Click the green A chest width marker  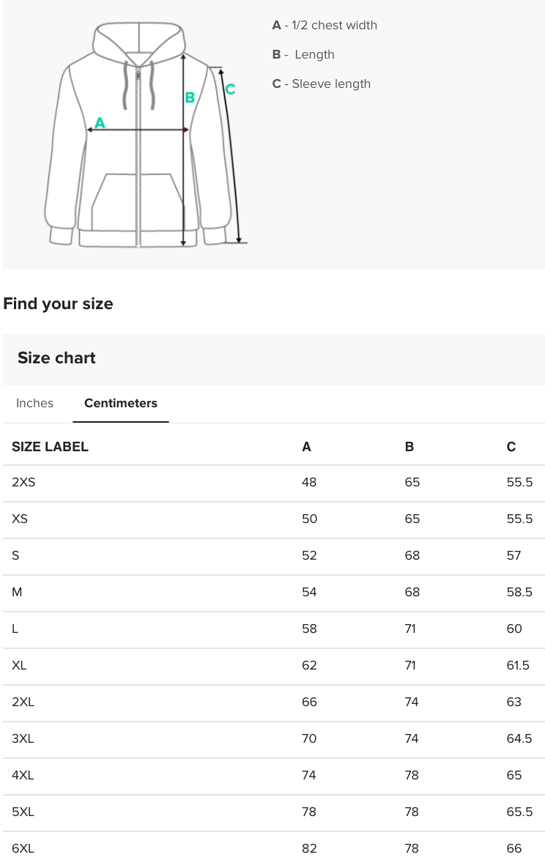[100, 123]
